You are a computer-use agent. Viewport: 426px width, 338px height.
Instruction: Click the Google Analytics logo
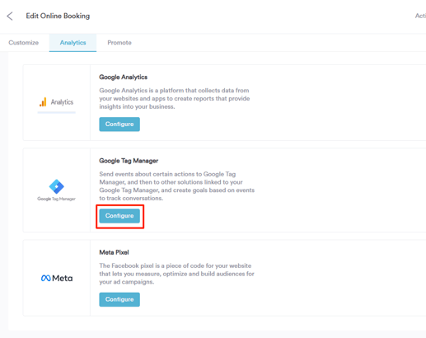pos(56,102)
